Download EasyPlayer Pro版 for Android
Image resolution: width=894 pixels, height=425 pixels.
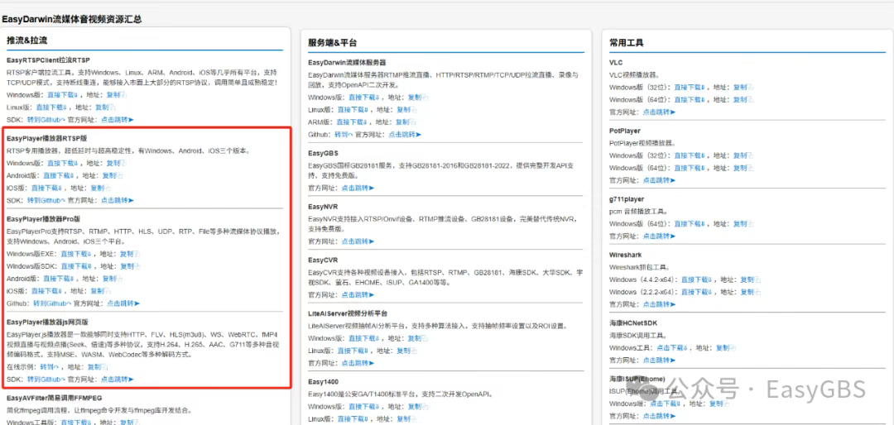60,279
